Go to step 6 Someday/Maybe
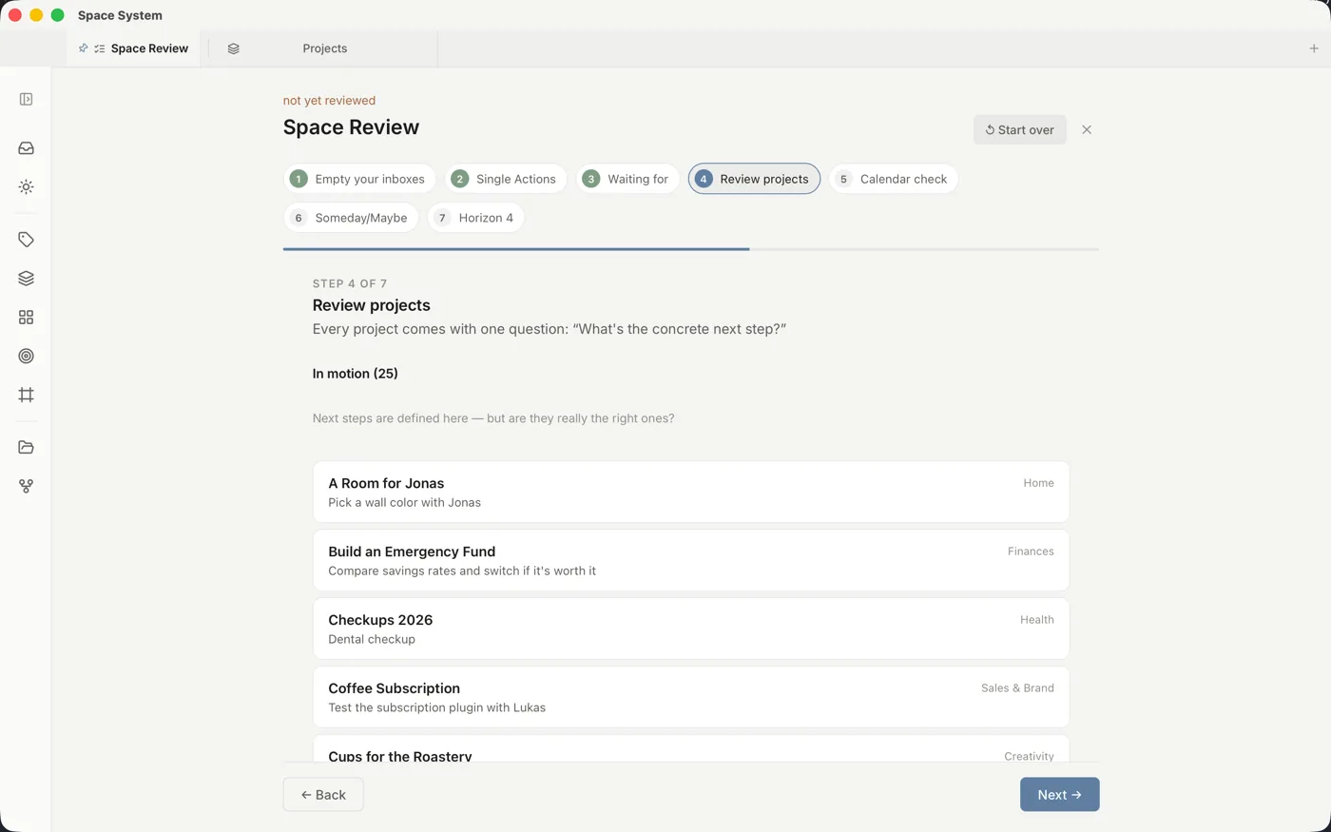 pyautogui.click(x=351, y=218)
